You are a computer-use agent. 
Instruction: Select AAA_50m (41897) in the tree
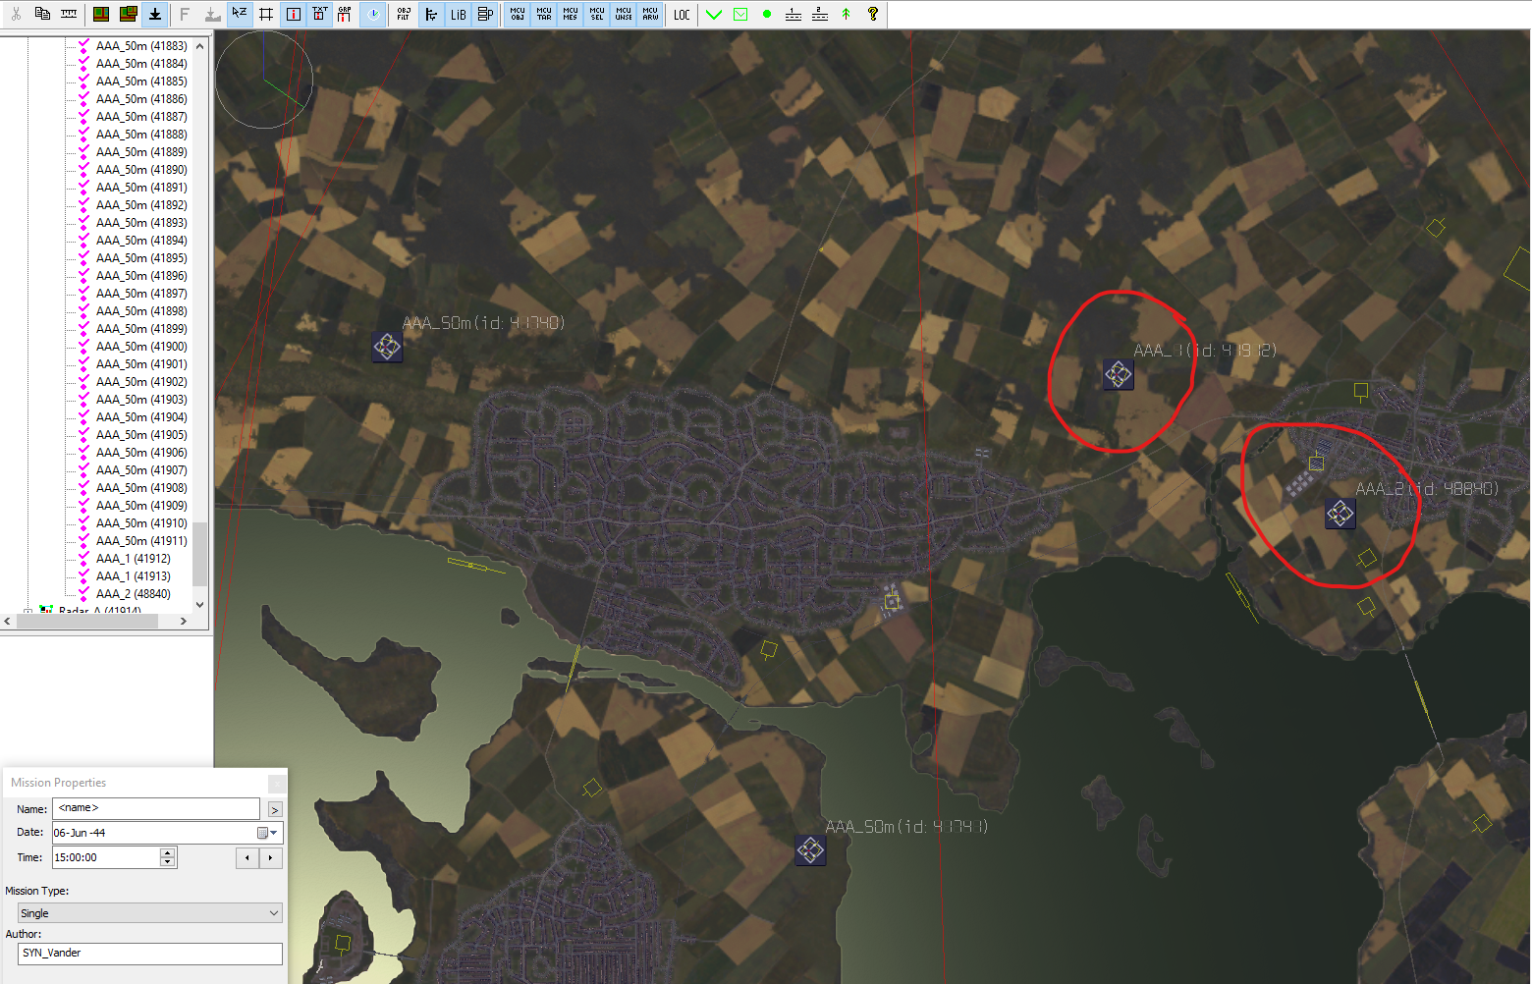141,294
